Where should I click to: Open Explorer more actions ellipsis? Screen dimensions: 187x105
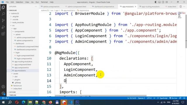[36, 6]
